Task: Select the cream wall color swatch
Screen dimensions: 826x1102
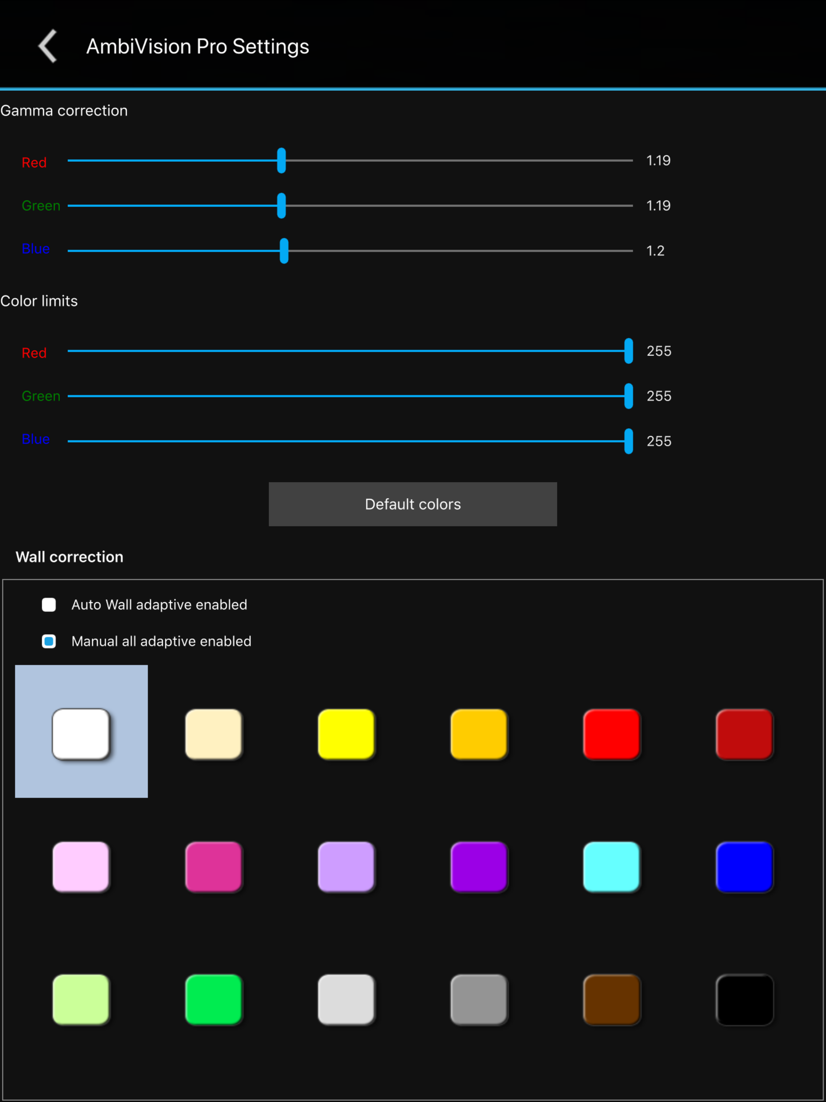Action: [214, 734]
